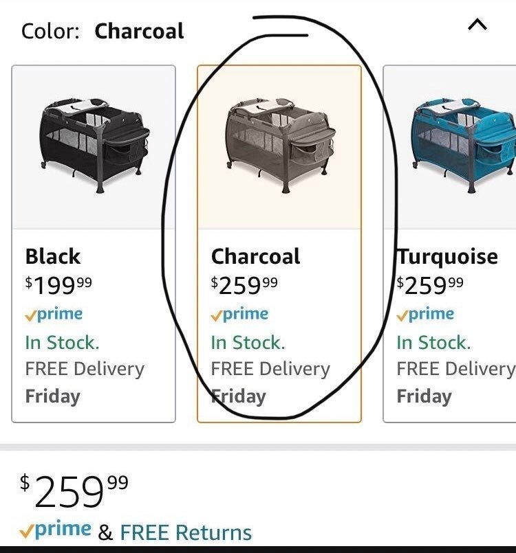
Task: Click In Stock text under Black
Action: tap(62, 343)
